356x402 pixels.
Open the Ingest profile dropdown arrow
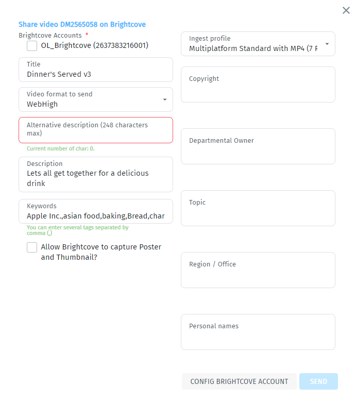327,44
